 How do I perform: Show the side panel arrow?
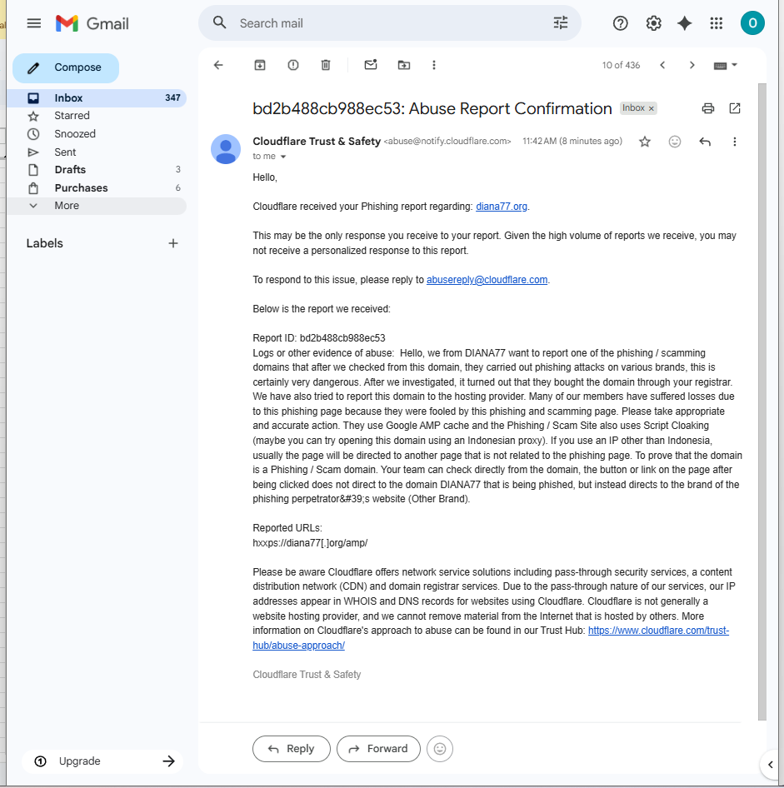pos(771,765)
